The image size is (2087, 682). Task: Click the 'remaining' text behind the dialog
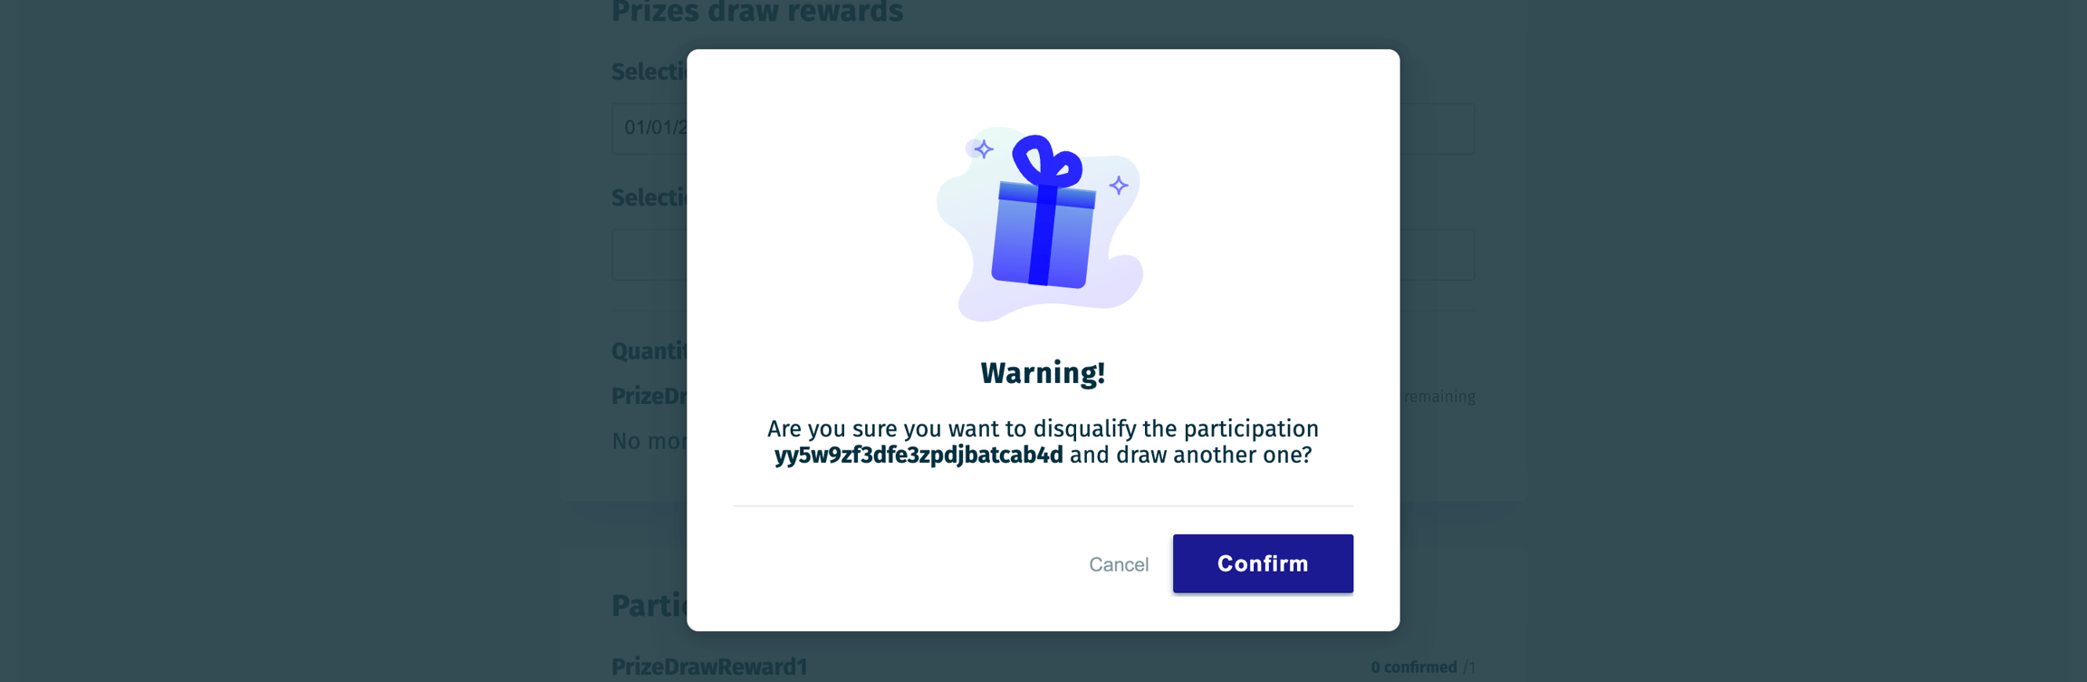tap(1438, 397)
